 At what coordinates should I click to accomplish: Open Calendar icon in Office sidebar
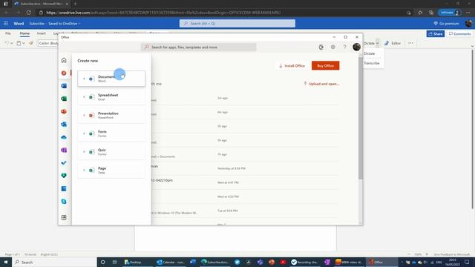pos(64,188)
